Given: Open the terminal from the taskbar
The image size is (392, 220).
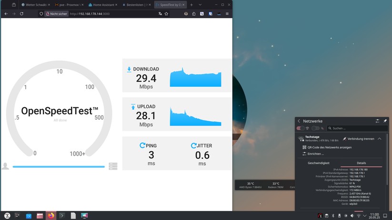Looking at the screenshot, I should click(x=62, y=216).
